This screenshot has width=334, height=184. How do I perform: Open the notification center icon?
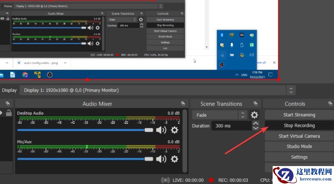coord(271,75)
